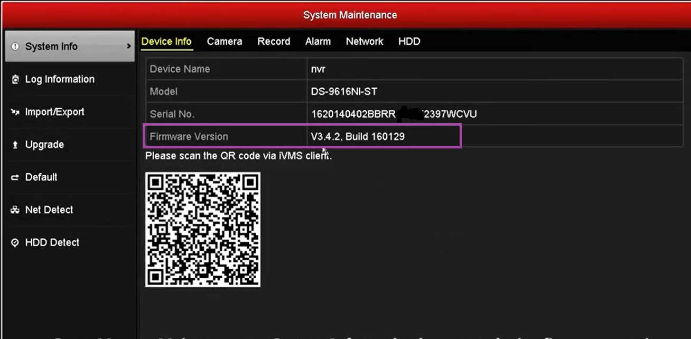Select the highlighted Firmware Version row
Image resolution: width=691 pixels, height=339 pixels.
302,136
